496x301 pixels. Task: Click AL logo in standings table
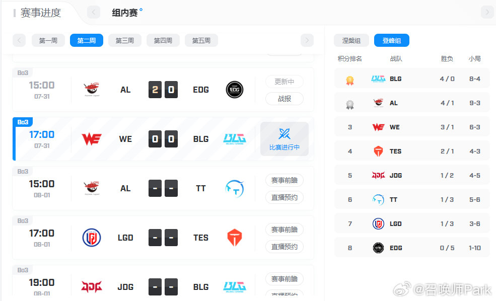378,103
